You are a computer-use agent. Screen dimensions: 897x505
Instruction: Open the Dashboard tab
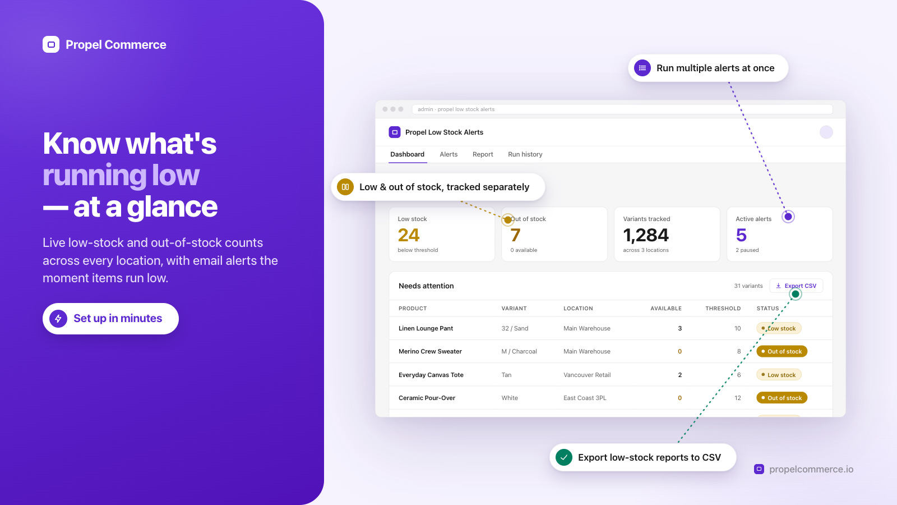pyautogui.click(x=408, y=154)
